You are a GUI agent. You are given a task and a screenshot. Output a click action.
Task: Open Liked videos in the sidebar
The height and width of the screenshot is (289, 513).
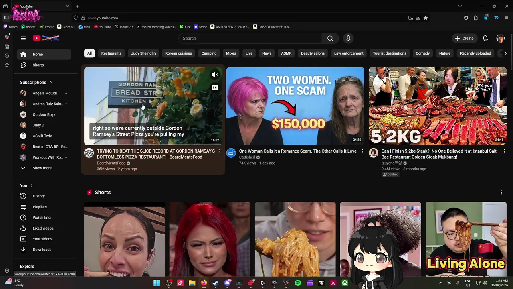click(44, 228)
